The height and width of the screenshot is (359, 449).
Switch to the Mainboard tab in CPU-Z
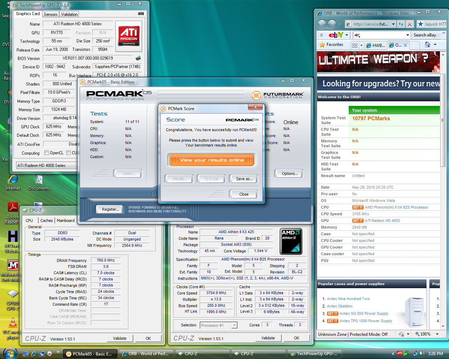[x=66, y=221]
